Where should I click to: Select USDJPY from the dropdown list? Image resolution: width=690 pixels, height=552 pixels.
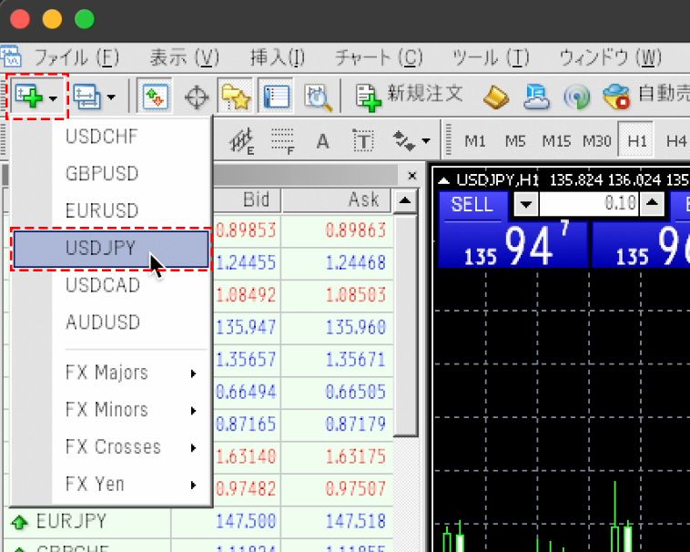pos(110,249)
